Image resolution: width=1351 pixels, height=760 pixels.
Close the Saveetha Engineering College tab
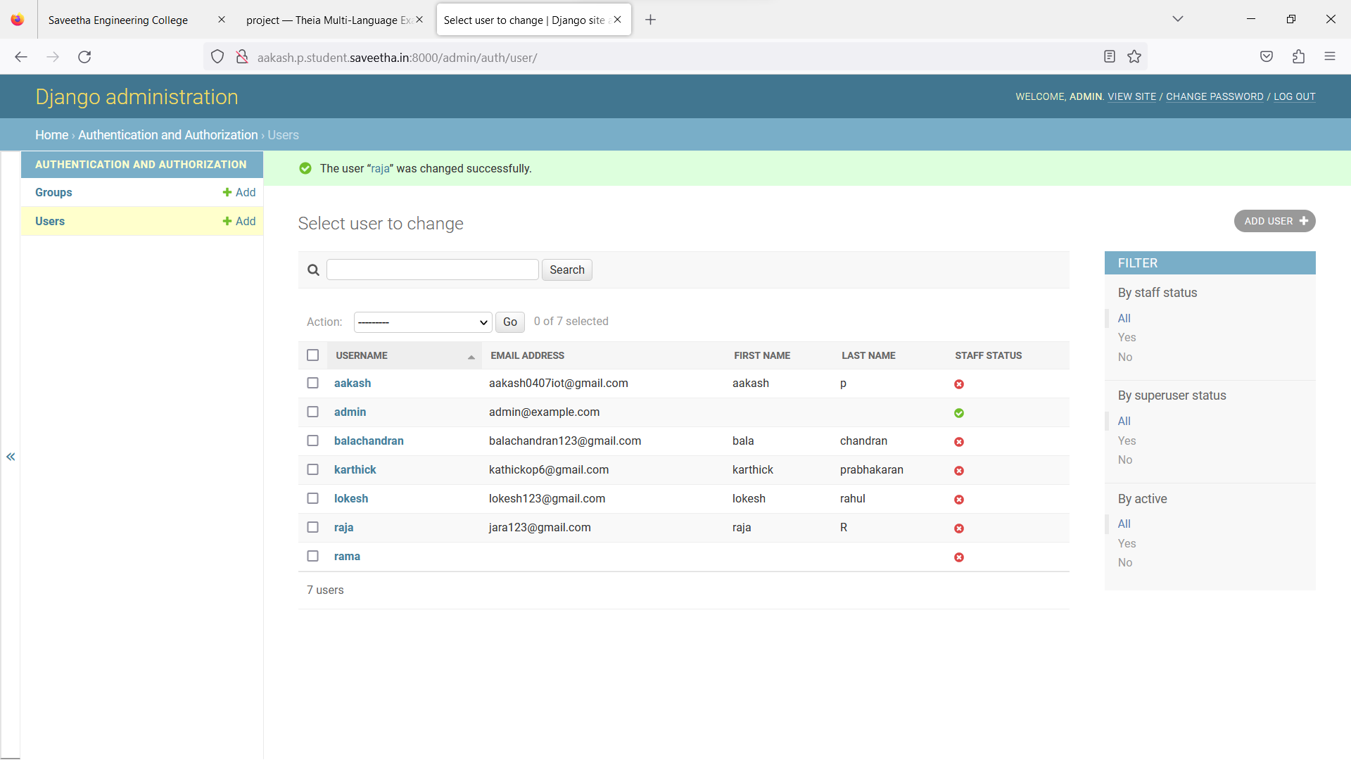[222, 20]
